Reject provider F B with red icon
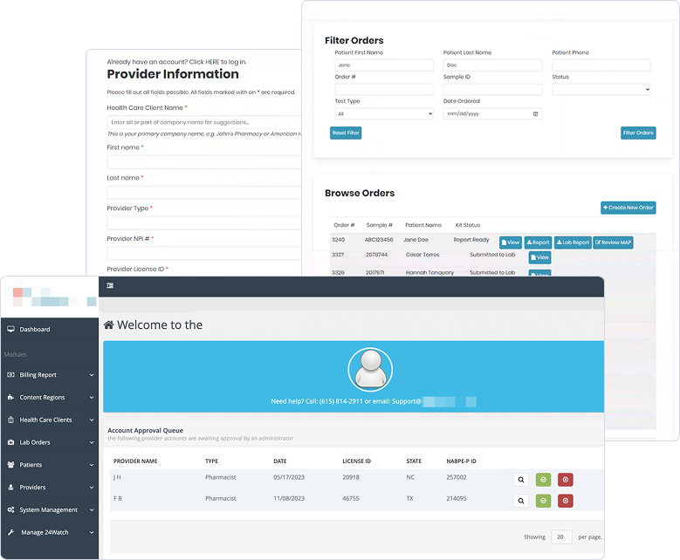The width and height of the screenshot is (680, 560). (x=565, y=501)
